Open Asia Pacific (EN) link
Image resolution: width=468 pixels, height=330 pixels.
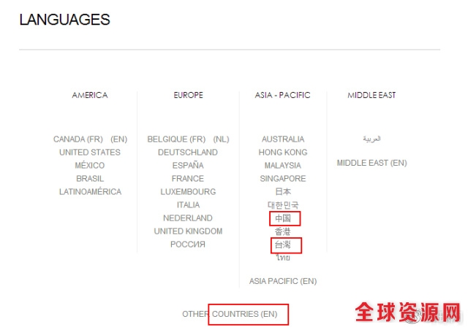pyautogui.click(x=283, y=281)
